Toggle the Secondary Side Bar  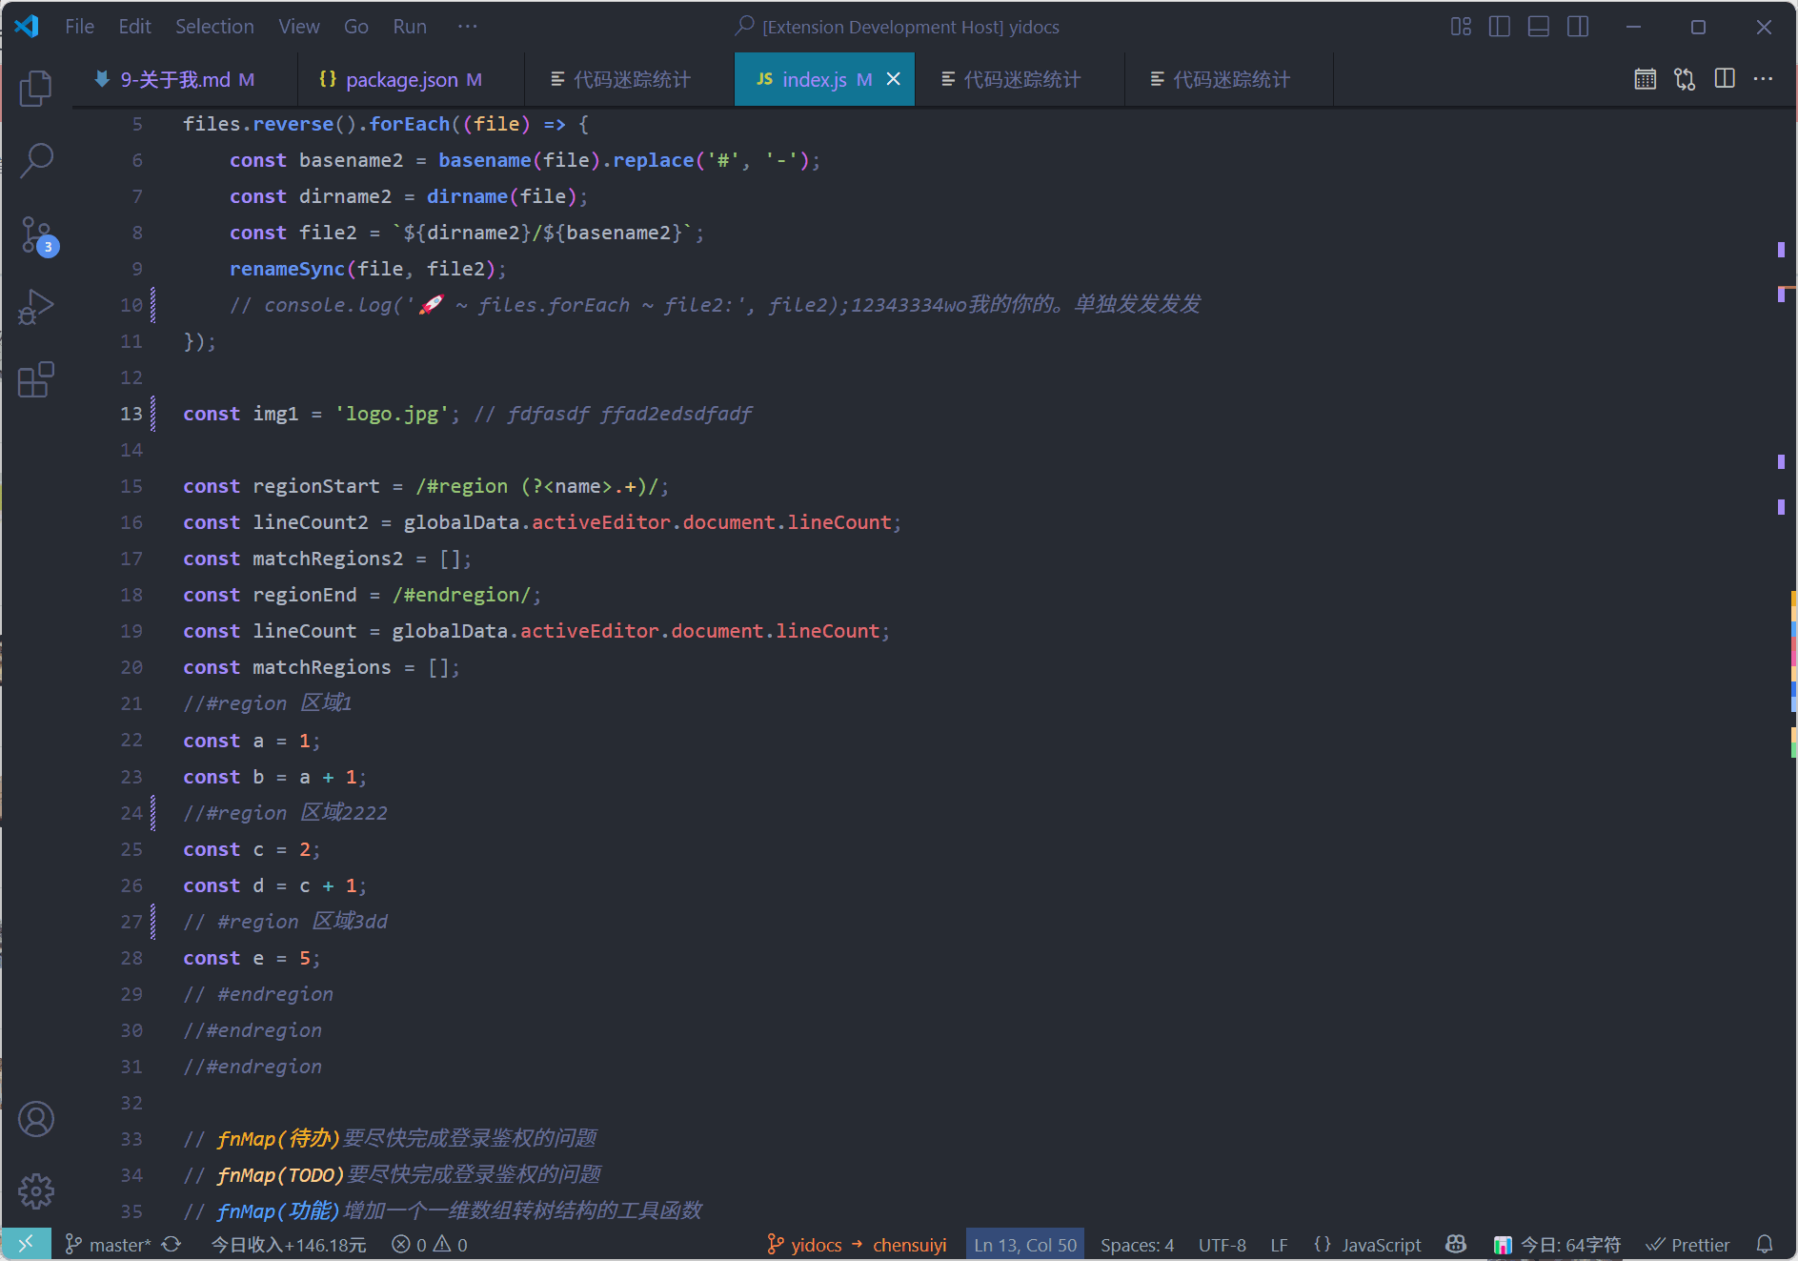pos(1578,27)
